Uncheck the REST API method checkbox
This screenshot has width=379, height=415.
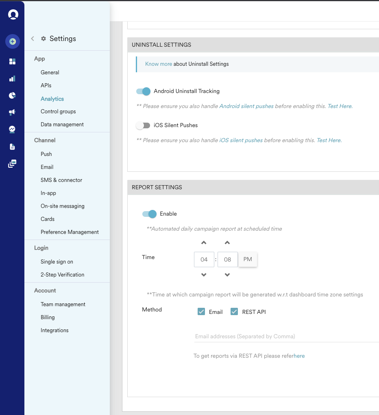tap(234, 311)
